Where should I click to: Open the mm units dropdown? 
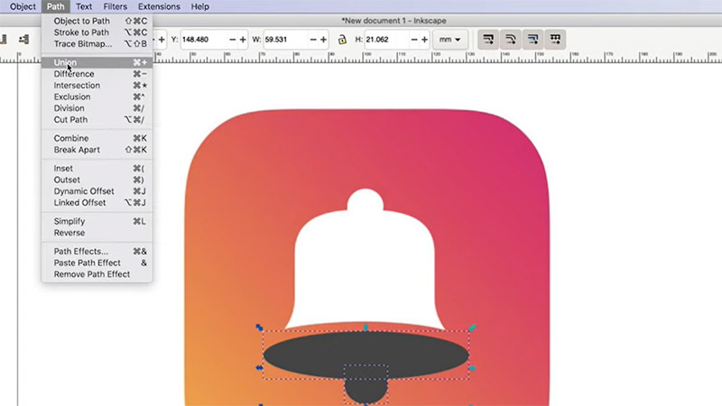449,40
